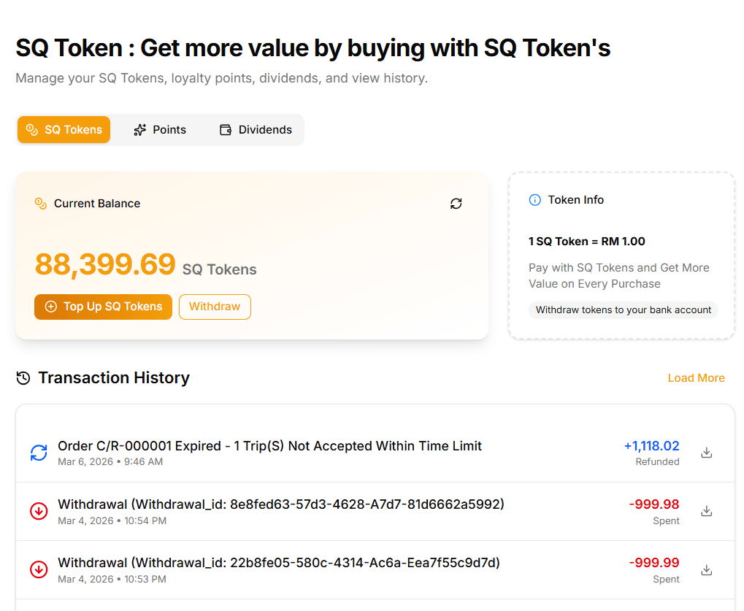This screenshot has width=744, height=611.
Task: Select the SQ Tokens tab
Action: coord(64,129)
